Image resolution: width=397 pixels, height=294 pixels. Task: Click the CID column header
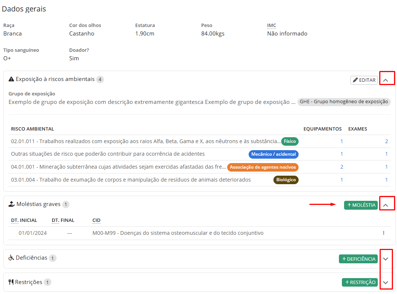tap(96, 220)
